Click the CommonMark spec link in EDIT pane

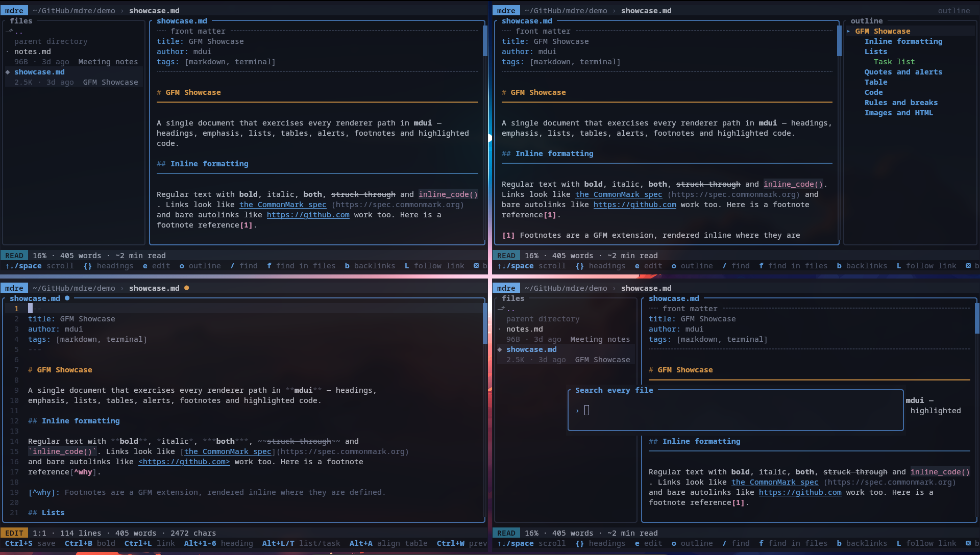coord(228,451)
